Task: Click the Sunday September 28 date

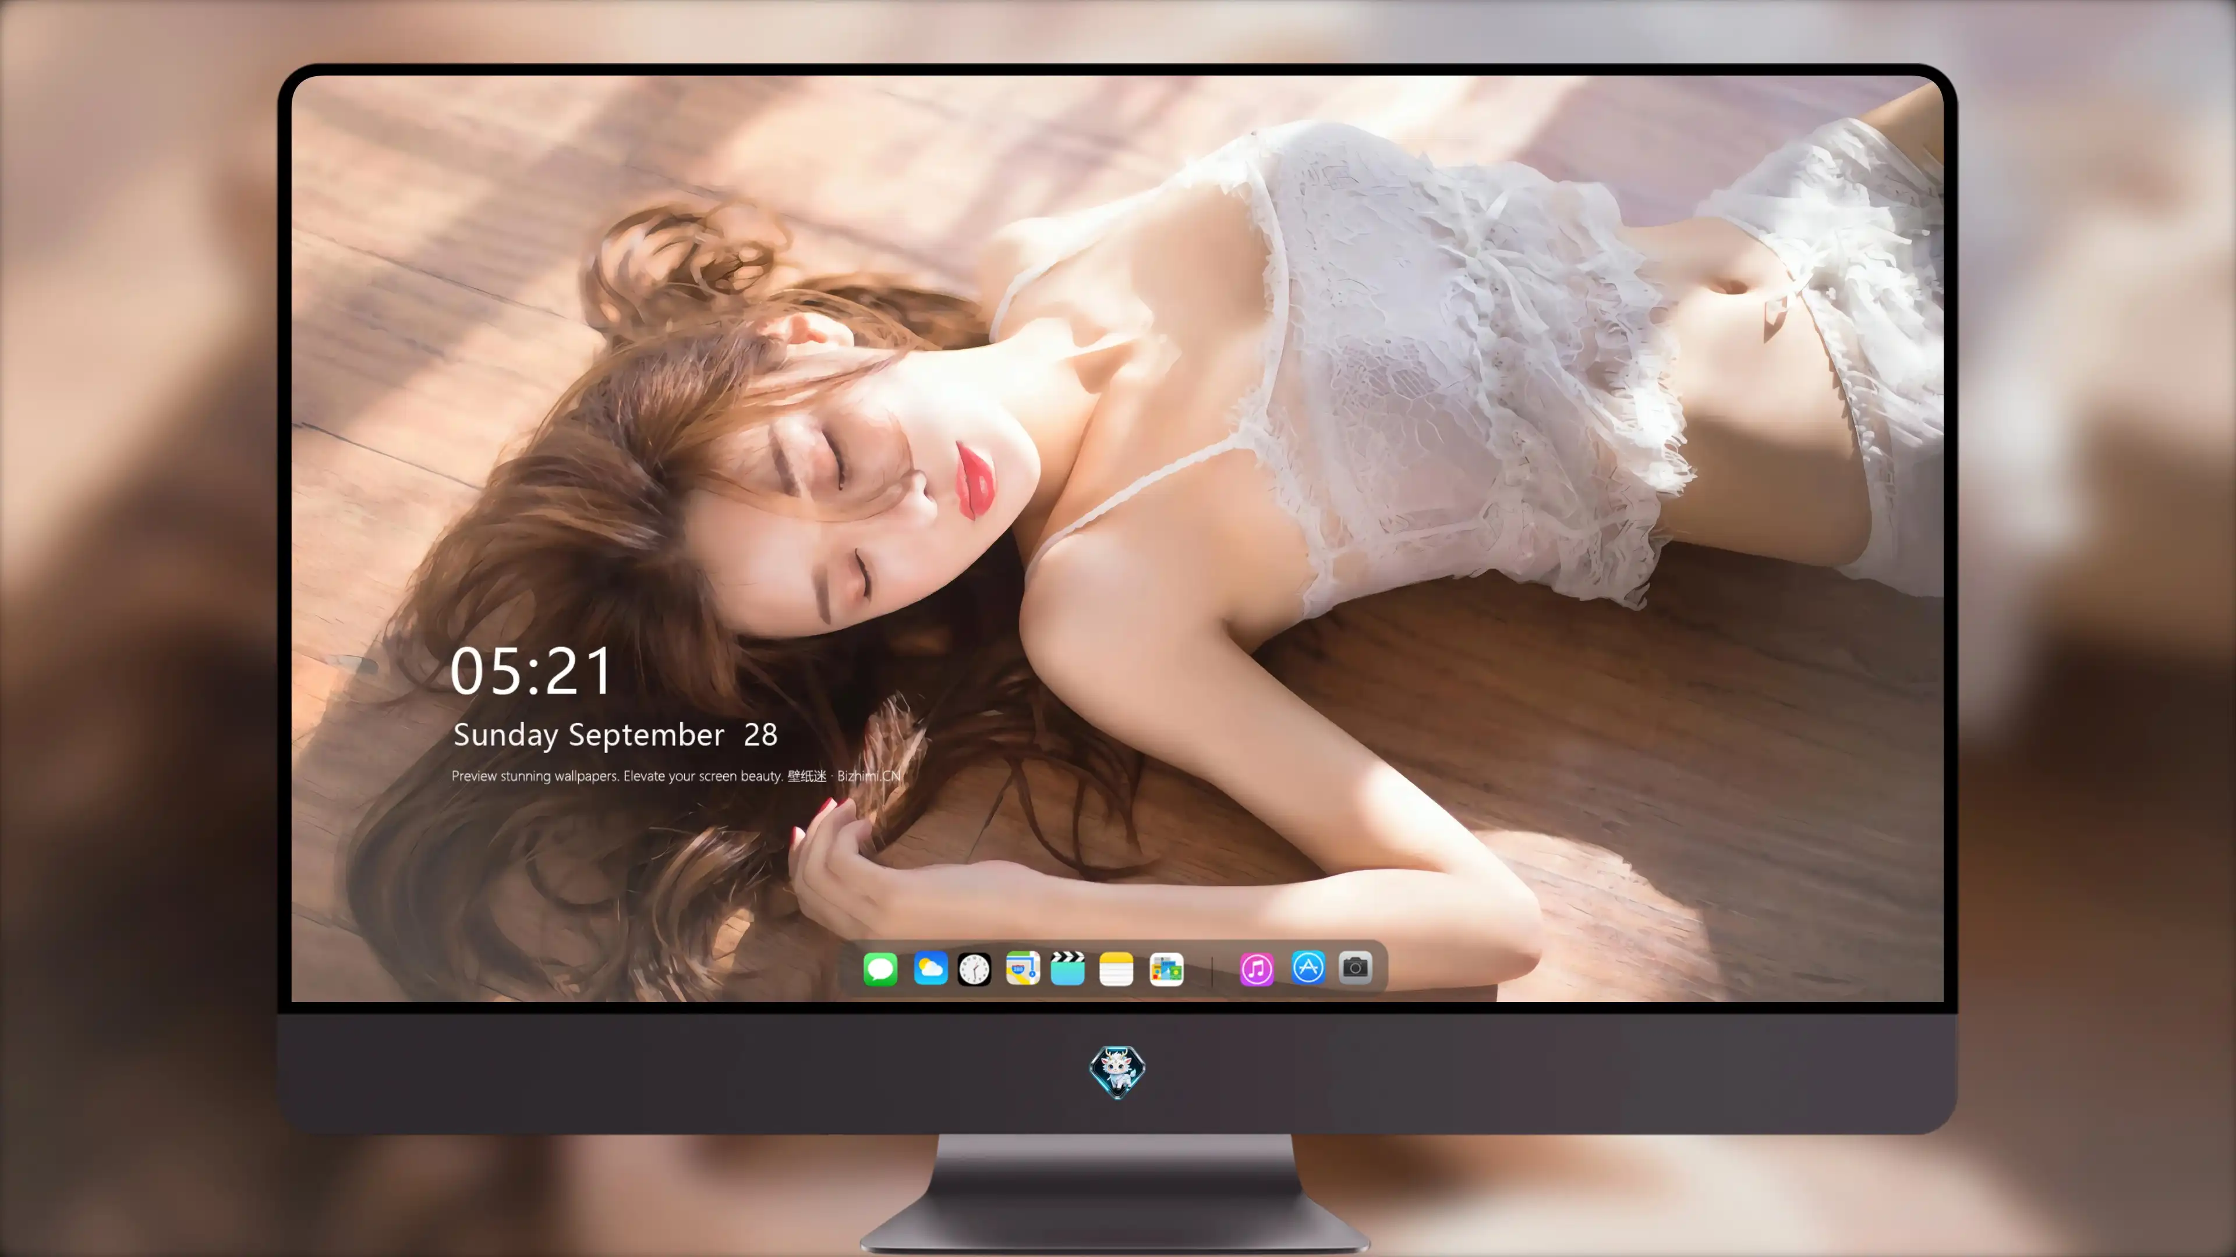Action: (x=615, y=735)
